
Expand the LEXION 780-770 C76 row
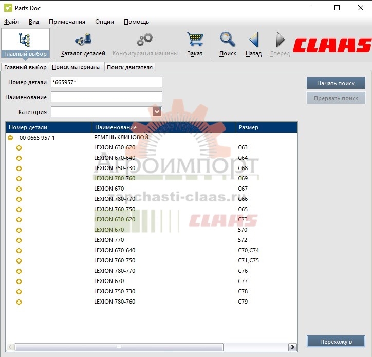[19, 271]
